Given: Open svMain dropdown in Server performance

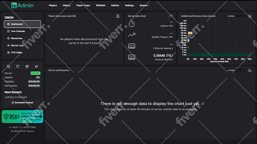Looking at the screenshot, I should coord(235,70).
